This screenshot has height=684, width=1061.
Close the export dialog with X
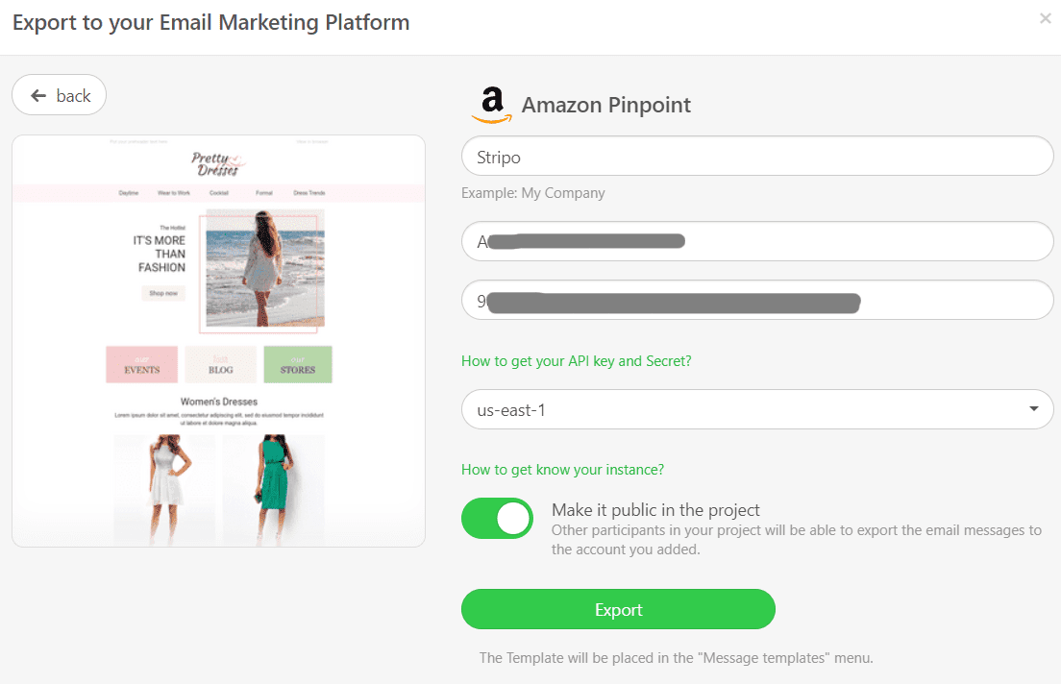[x=1045, y=19]
